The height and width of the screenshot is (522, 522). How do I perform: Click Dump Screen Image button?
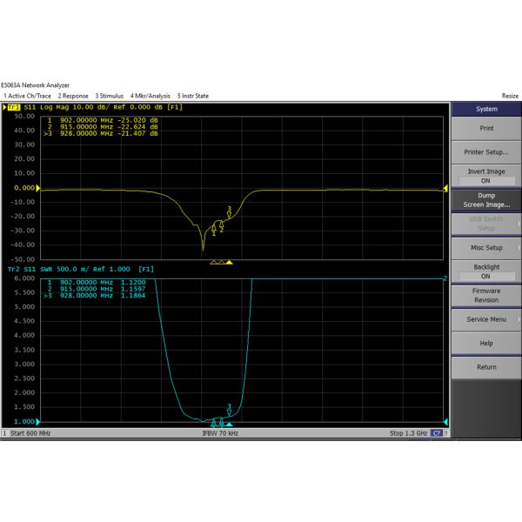pyautogui.click(x=486, y=200)
